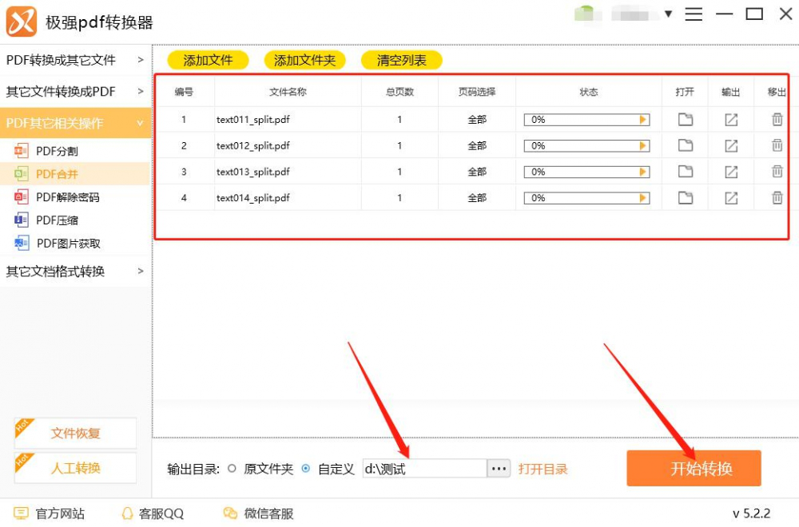Start play arrow in text014_split.pdf status bar

click(x=643, y=197)
